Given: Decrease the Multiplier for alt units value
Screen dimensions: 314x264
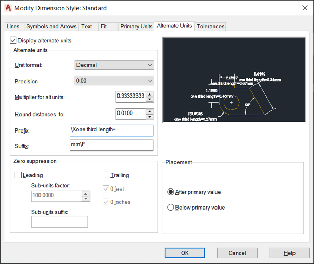Looking at the screenshot, I should (x=150, y=99).
